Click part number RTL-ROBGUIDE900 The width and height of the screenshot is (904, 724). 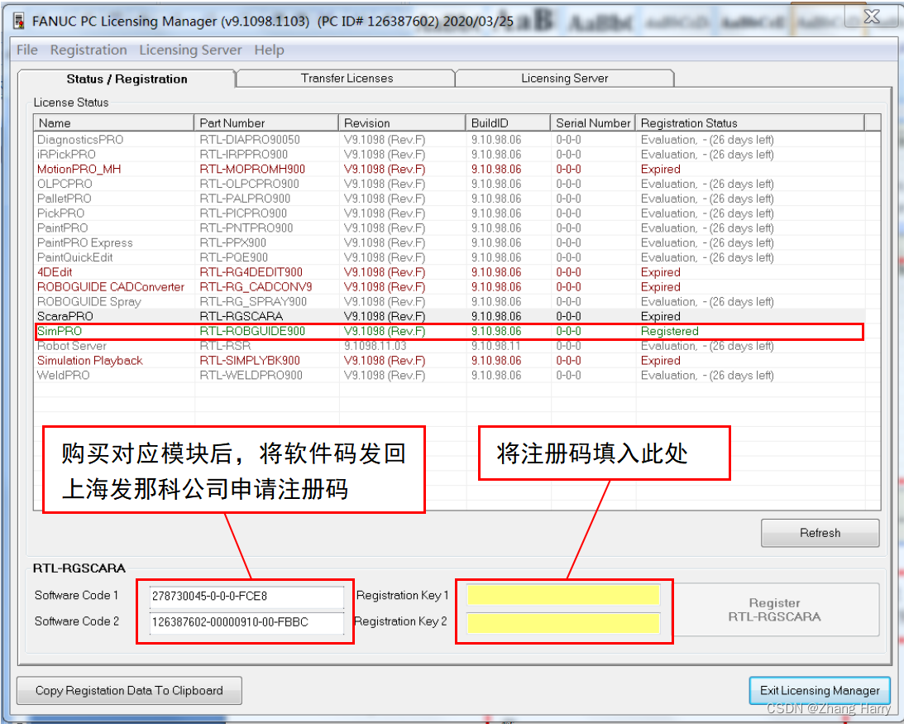252,331
